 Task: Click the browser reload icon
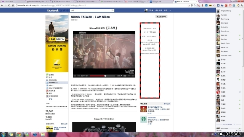coord(9,5)
